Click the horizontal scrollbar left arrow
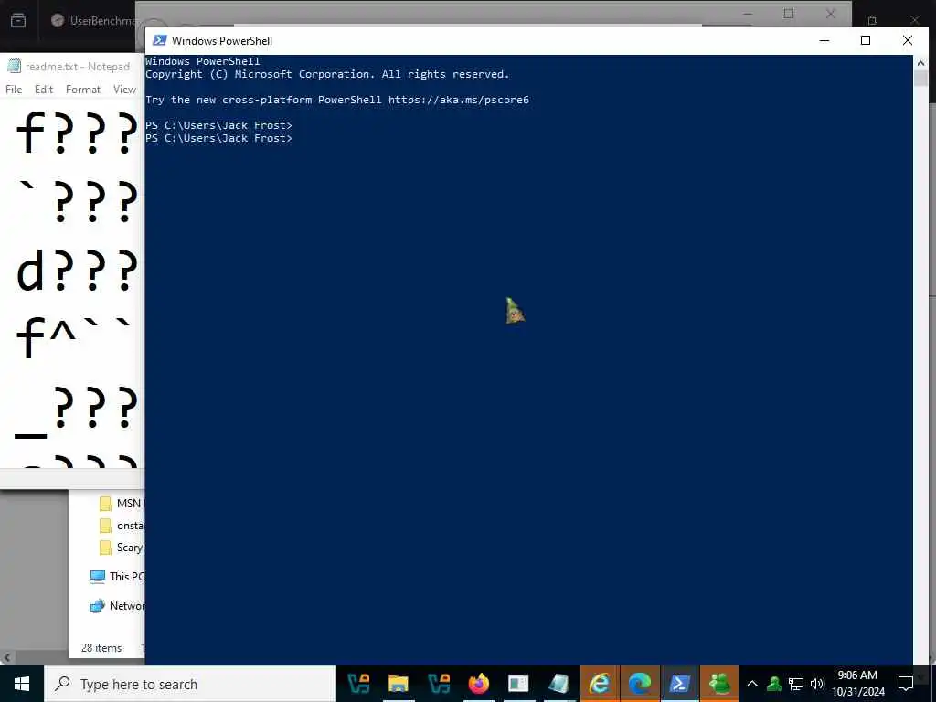Image resolution: width=936 pixels, height=702 pixels. click(6, 658)
